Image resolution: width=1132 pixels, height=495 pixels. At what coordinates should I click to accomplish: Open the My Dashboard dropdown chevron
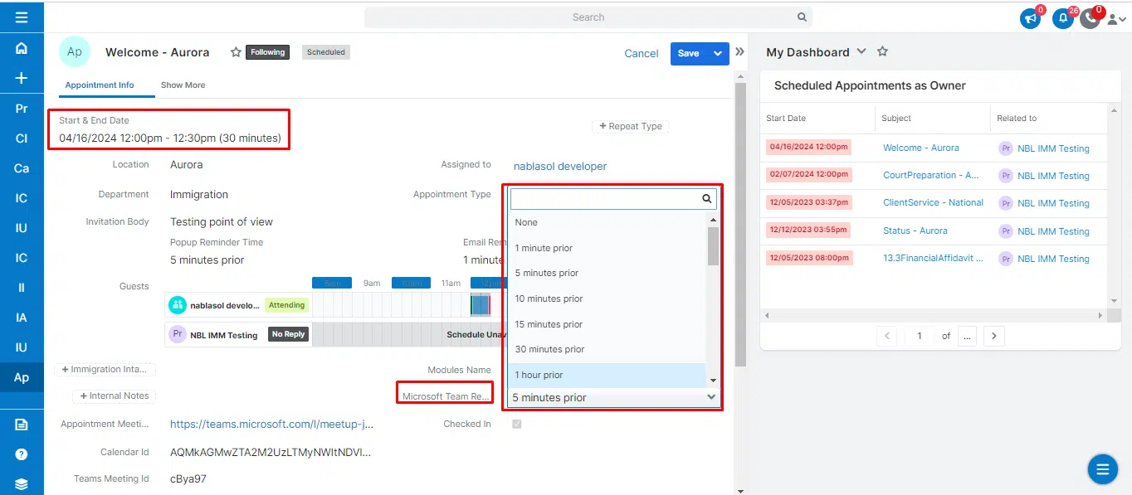click(861, 51)
